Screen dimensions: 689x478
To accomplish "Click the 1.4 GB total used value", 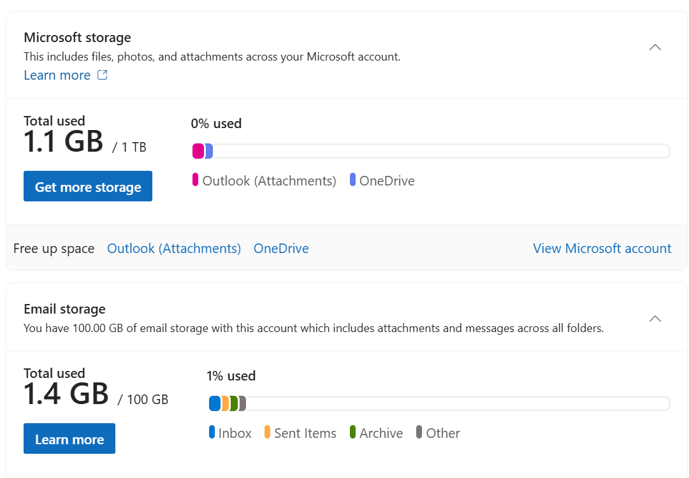I will pos(66,394).
